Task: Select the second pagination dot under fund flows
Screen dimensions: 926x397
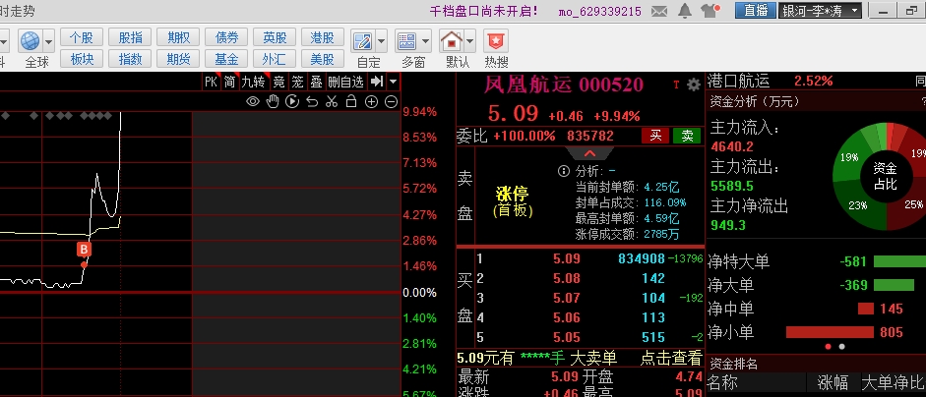Action: click(x=841, y=347)
